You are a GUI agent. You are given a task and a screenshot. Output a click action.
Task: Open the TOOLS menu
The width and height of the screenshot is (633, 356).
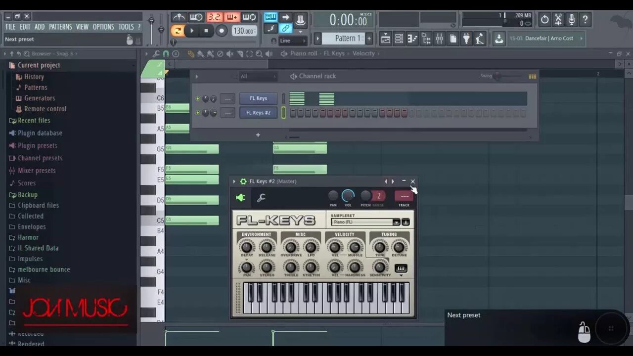(x=126, y=27)
